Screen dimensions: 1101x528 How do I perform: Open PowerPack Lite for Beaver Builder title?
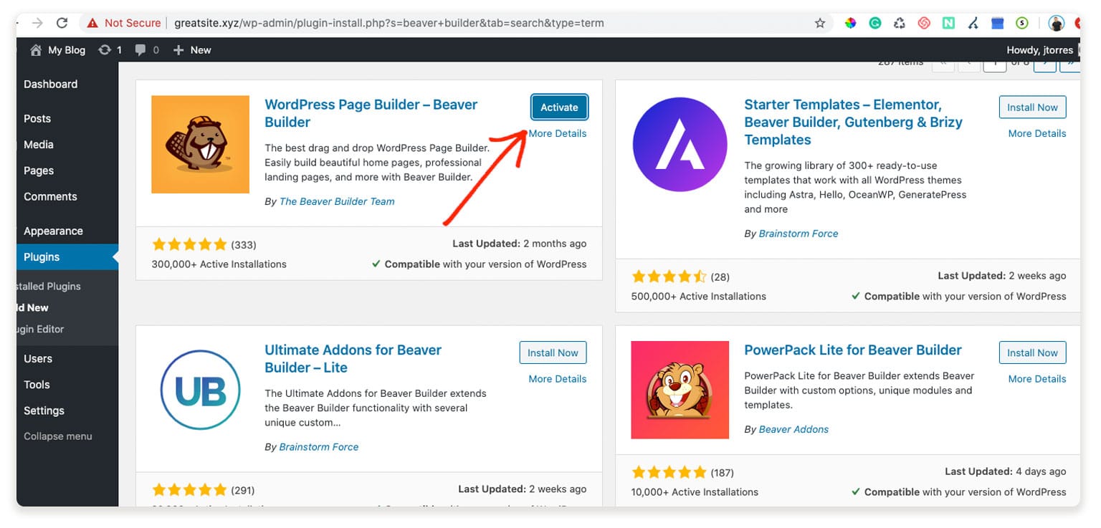click(x=853, y=350)
